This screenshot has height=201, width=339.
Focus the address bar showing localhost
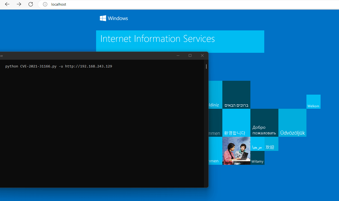[188, 4]
